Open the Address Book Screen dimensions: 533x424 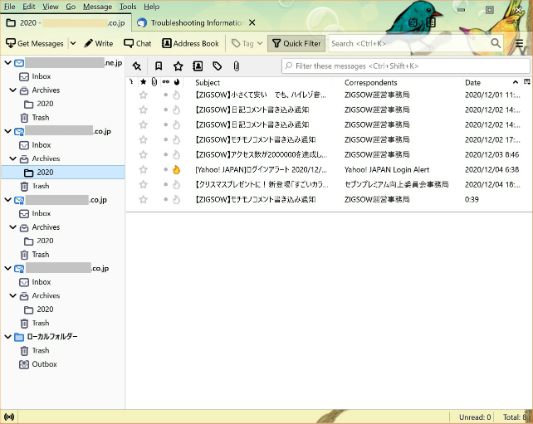pos(190,43)
